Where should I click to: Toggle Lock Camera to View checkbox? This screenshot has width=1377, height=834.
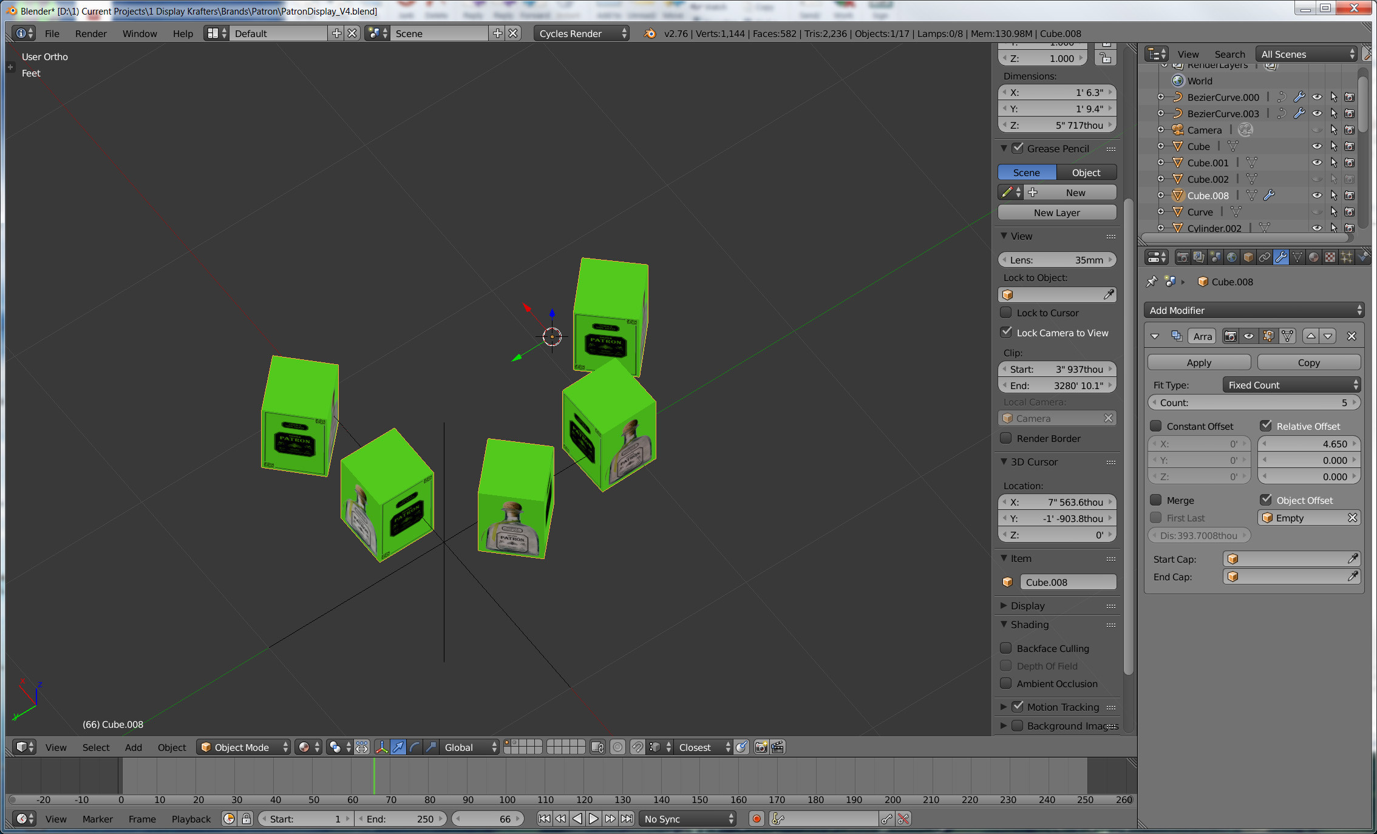(x=1007, y=333)
